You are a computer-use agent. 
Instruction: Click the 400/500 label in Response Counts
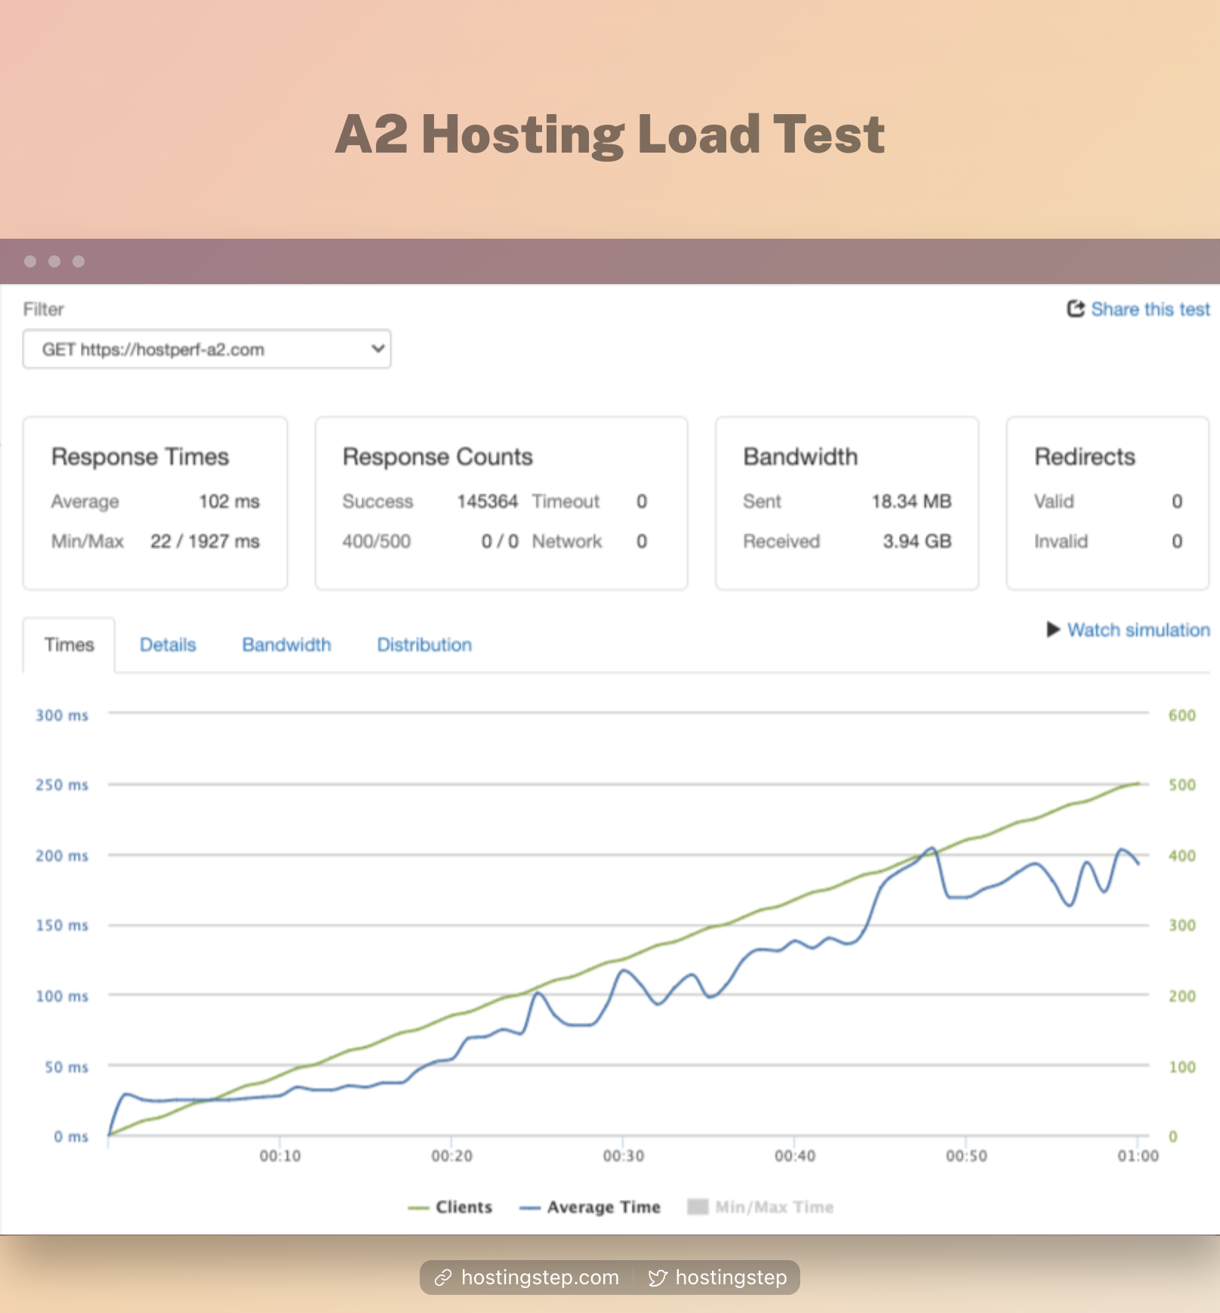click(x=376, y=542)
